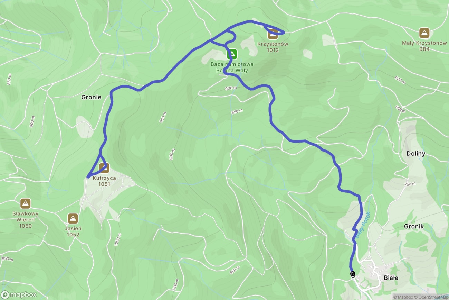This screenshot has height=300, width=449.
Task: Click the Gronie place label
Action: point(91,97)
